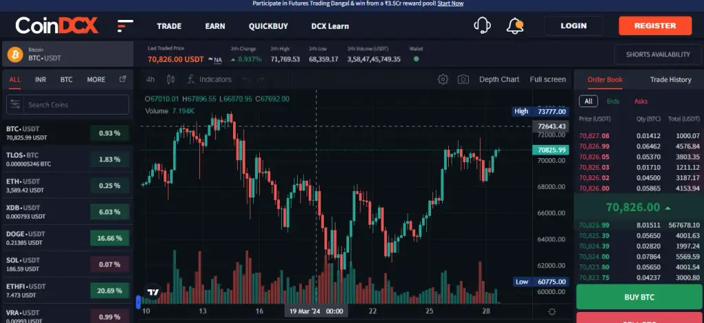The image size is (704, 323).
Task: Open DCX Learn
Action: coord(330,26)
